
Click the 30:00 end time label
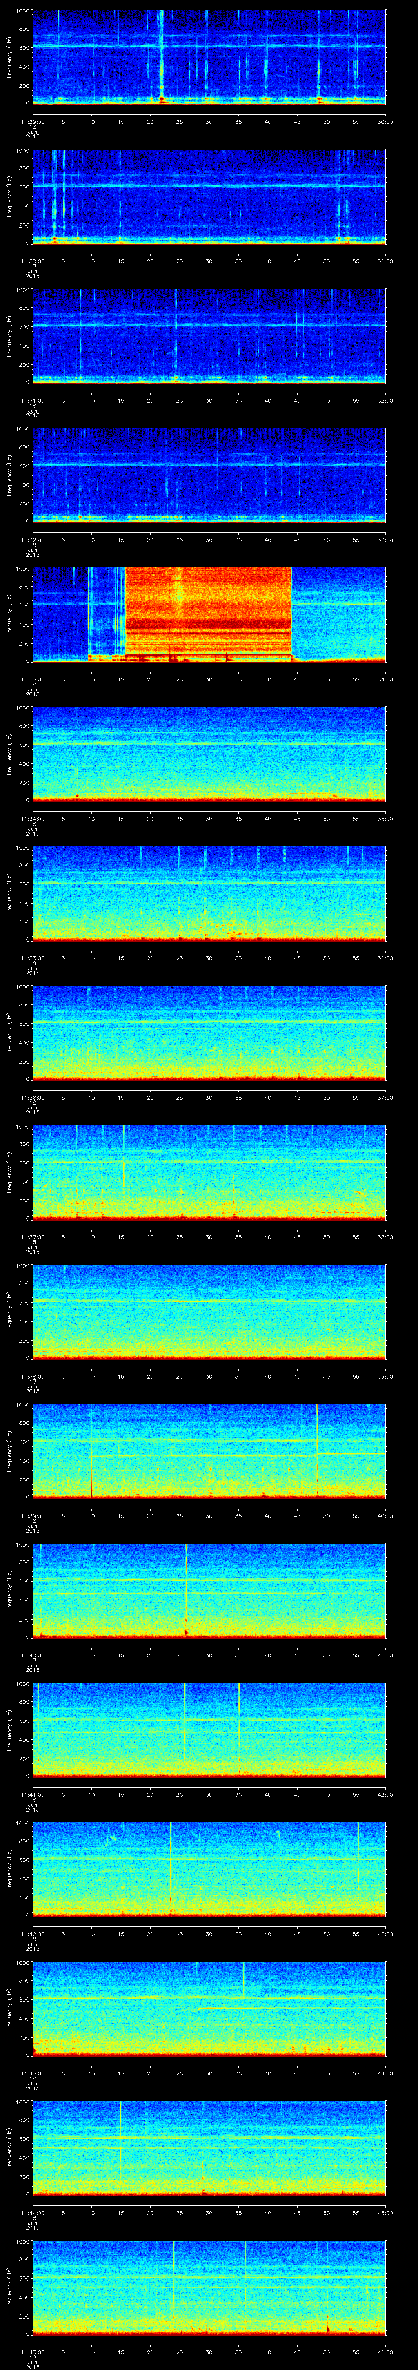point(386,121)
